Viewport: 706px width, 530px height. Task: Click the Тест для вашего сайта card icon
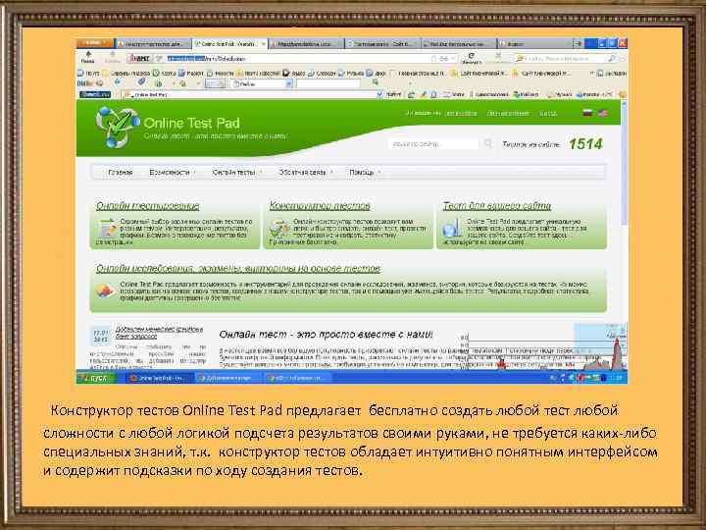452,229
